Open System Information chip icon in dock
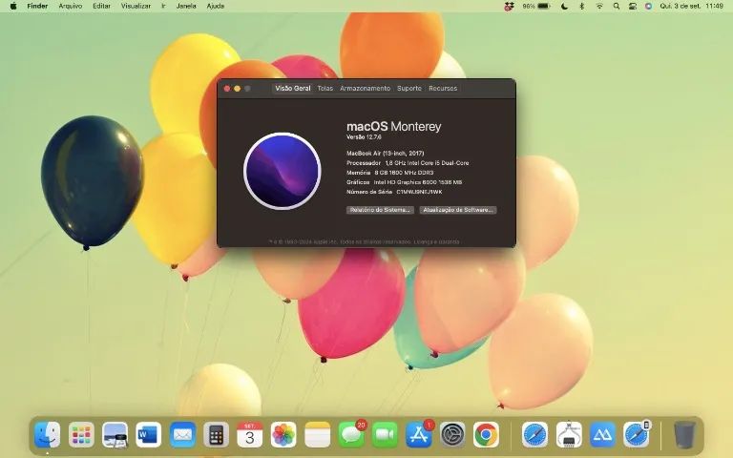Screen dimensions: 733x458 569,435
